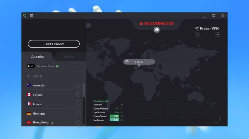
Task: Expand the Germany server list
Action: click(78, 113)
